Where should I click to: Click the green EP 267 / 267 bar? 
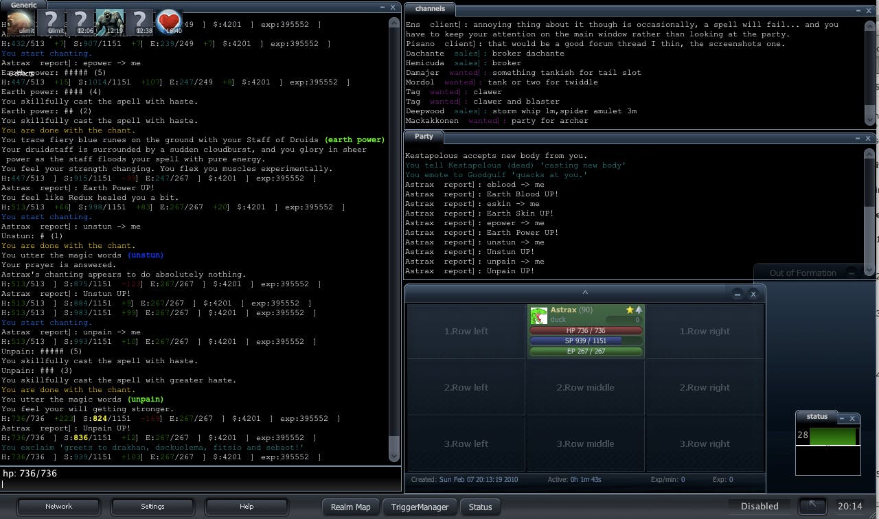586,351
